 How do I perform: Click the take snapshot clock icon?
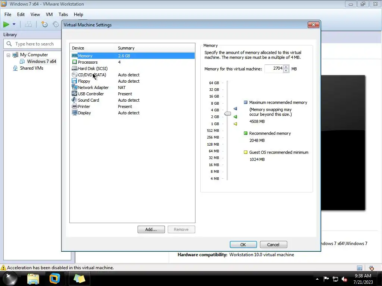click(x=44, y=24)
